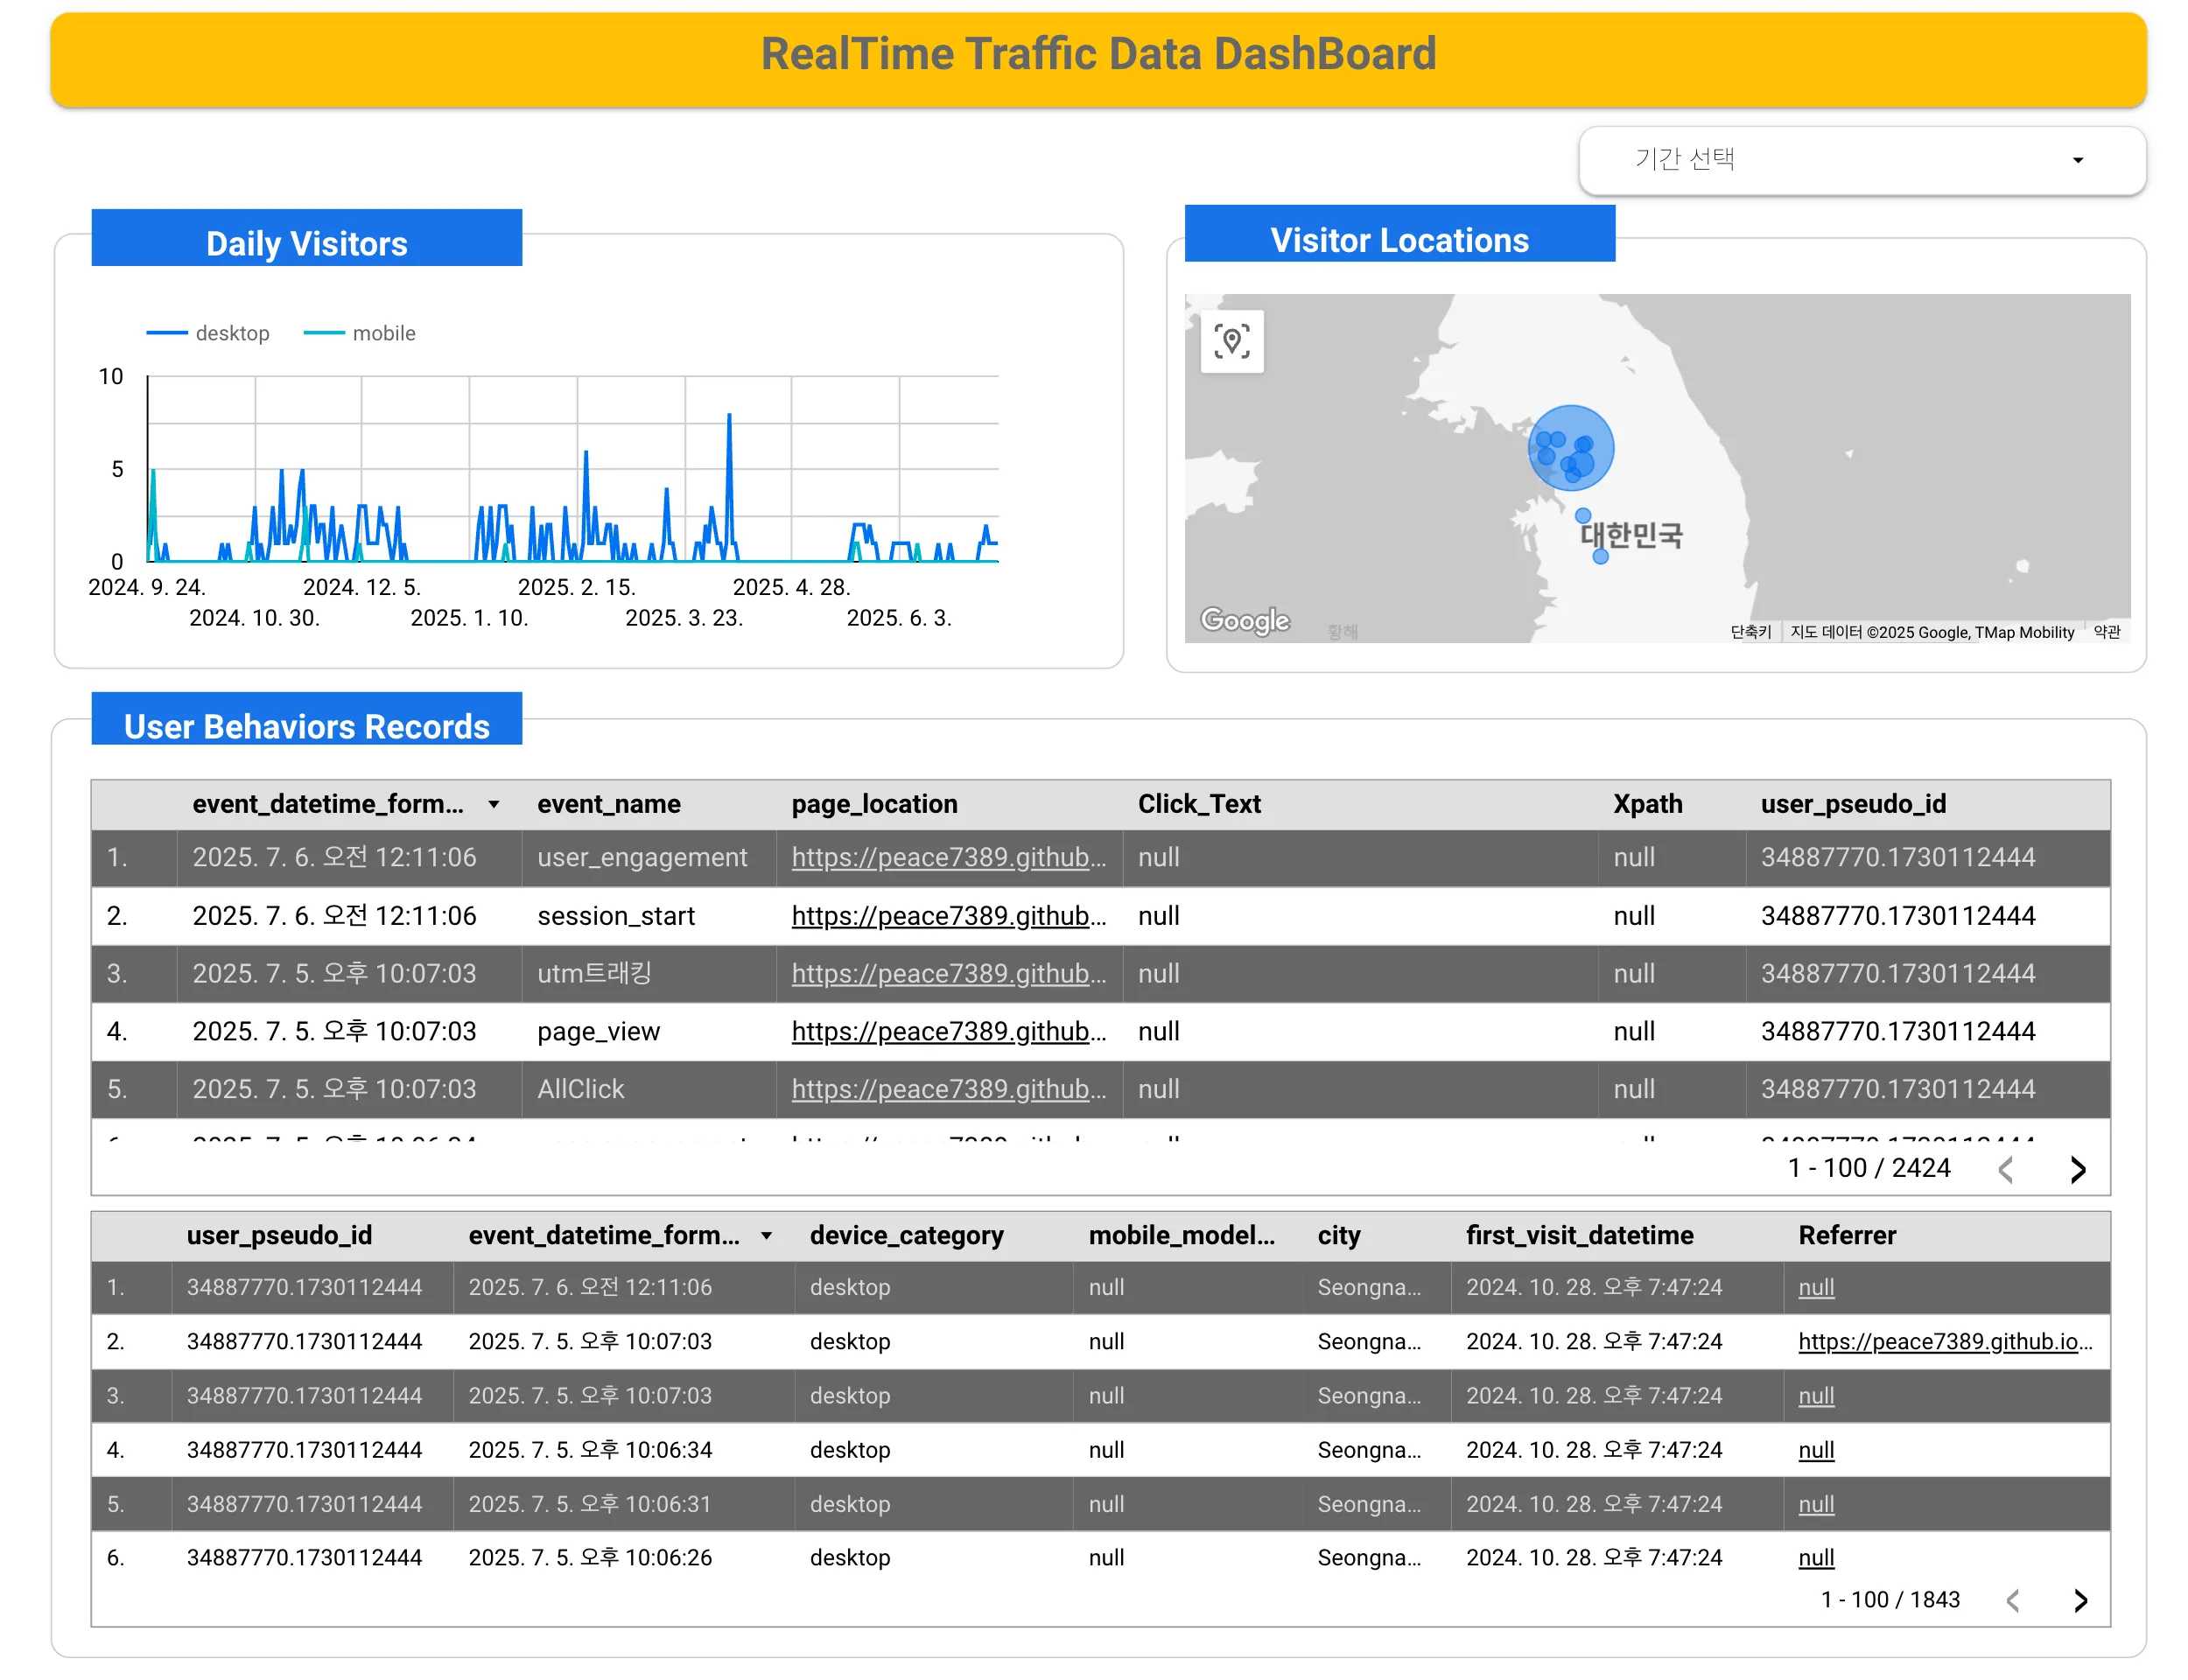Click the tallest peak in Daily Visitors chart
Viewport: 2188px width, 1680px height.
[x=729, y=415]
